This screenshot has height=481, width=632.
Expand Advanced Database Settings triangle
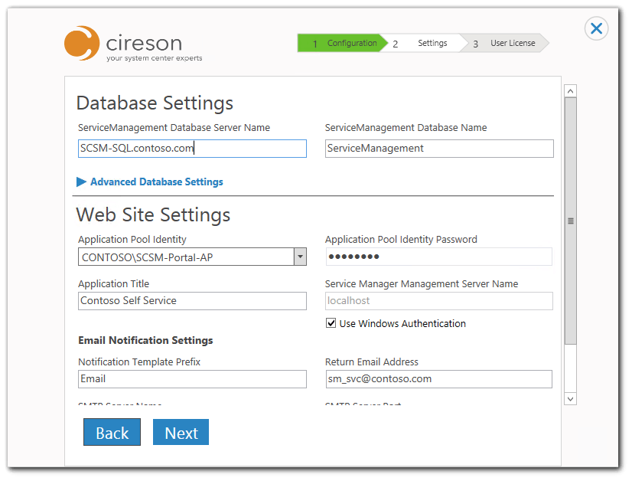pos(82,182)
